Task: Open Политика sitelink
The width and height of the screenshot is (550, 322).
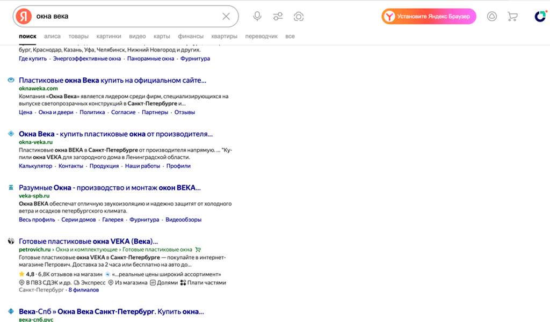Action: click(x=92, y=112)
